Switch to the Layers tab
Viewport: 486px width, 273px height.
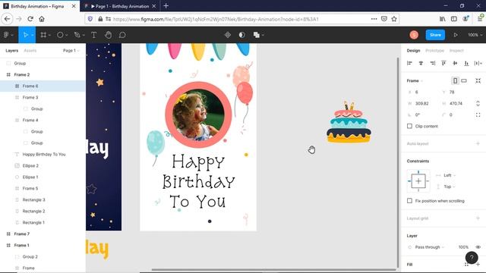(12, 51)
